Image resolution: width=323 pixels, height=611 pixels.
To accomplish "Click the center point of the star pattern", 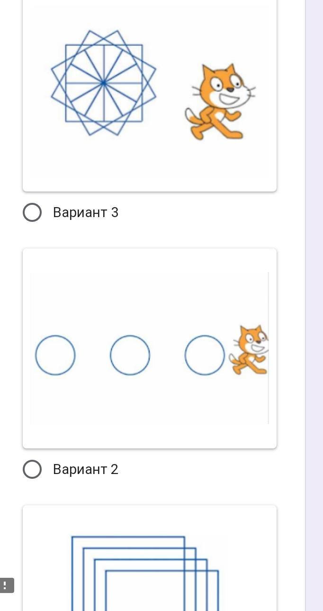I will coord(104,83).
